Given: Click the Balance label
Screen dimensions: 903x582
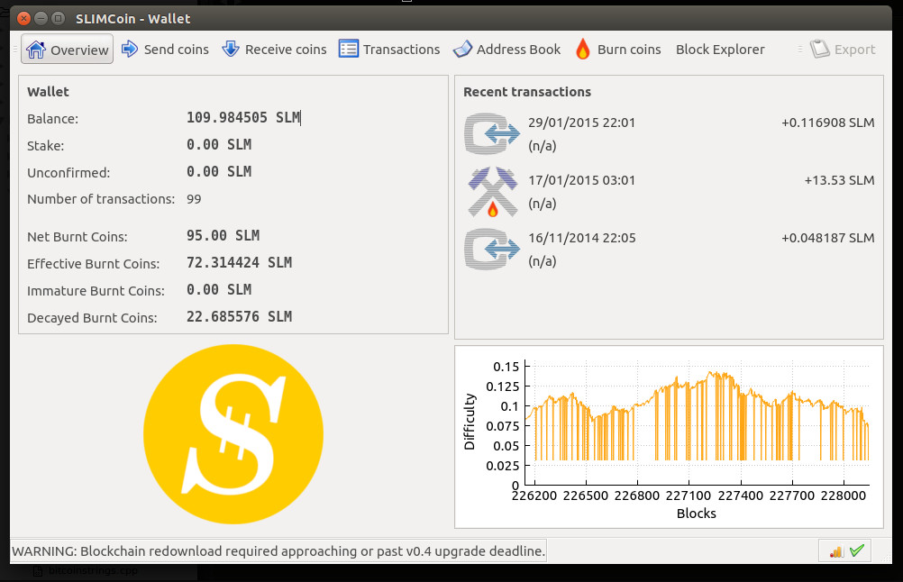Looking at the screenshot, I should point(52,119).
